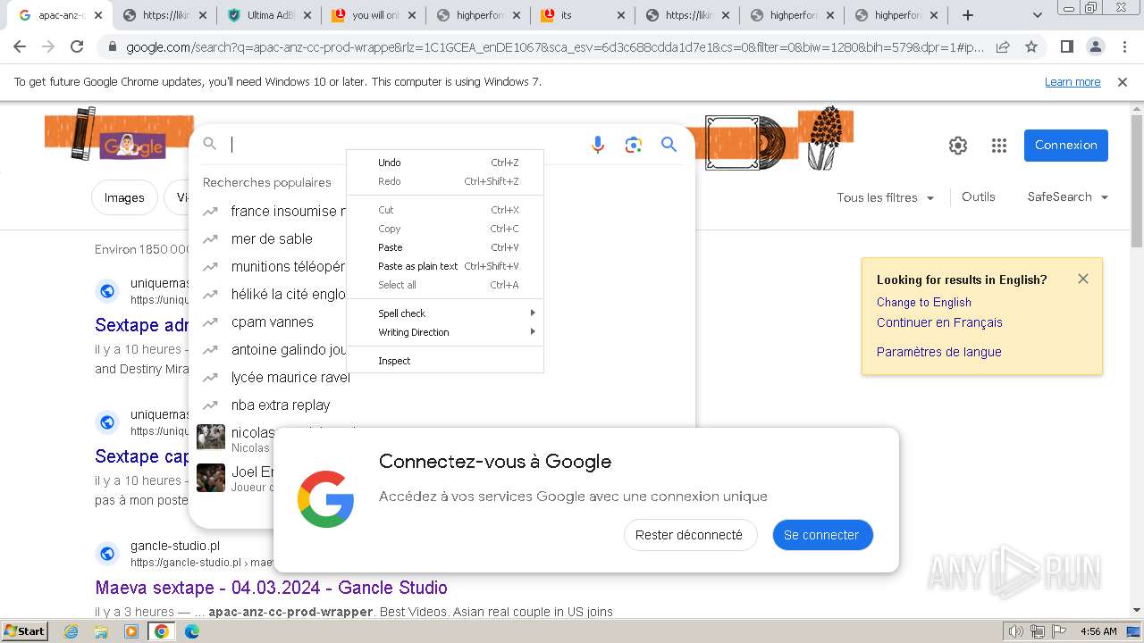The image size is (1144, 643).
Task: Click the Joel suggestion thumbnail
Action: tap(211, 478)
